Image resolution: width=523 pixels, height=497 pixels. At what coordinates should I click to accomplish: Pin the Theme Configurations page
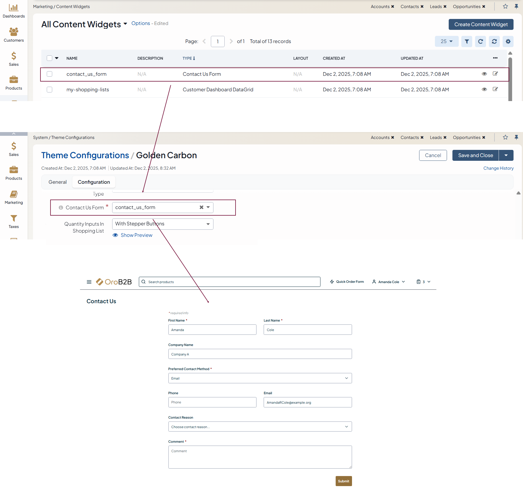coord(516,137)
